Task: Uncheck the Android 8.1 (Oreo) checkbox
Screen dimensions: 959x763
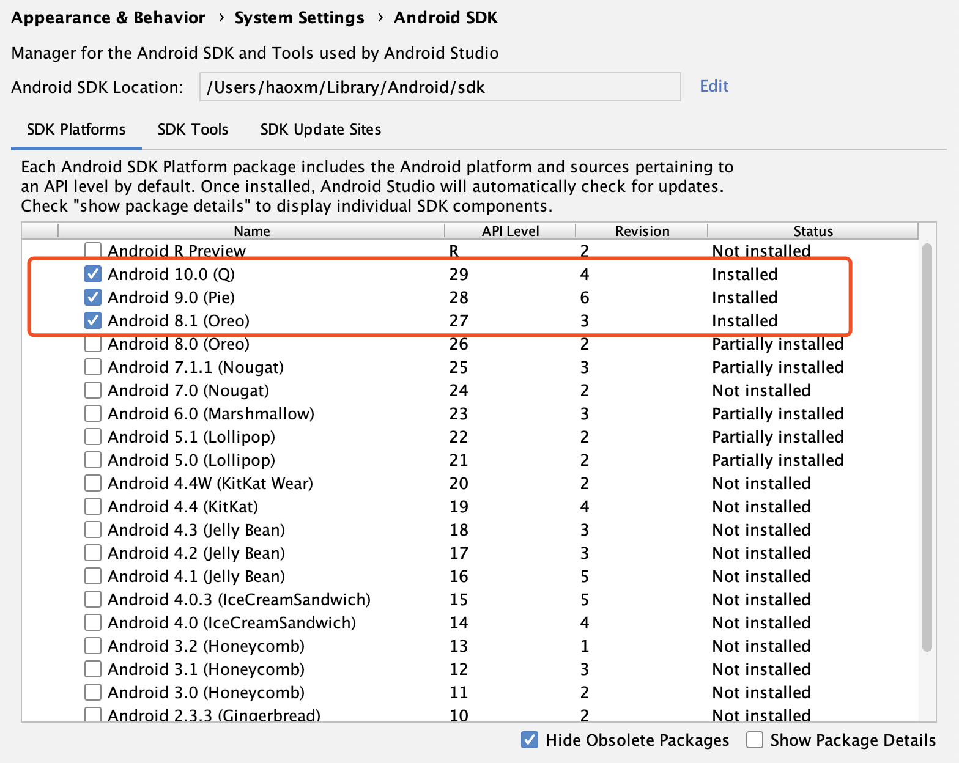Action: coord(93,320)
